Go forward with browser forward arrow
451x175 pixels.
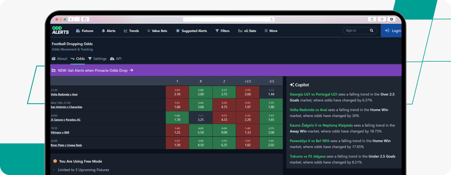[77, 19]
